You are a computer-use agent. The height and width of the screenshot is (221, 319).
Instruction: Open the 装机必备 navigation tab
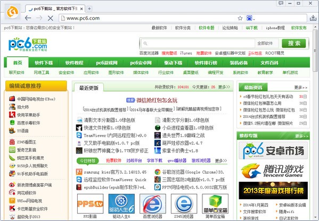click(239, 63)
